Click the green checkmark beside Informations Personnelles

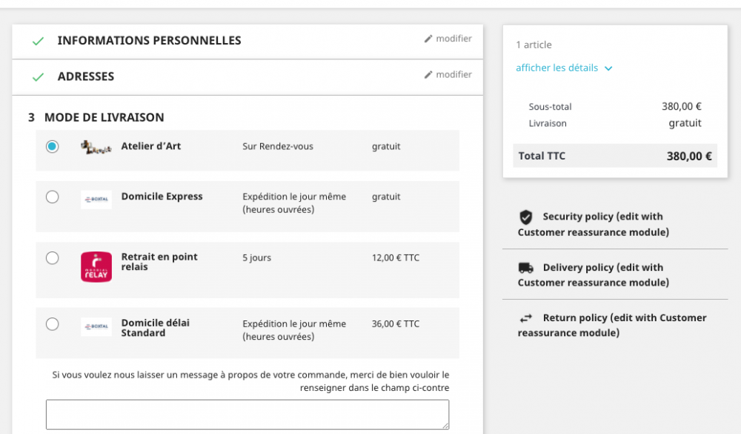click(38, 42)
